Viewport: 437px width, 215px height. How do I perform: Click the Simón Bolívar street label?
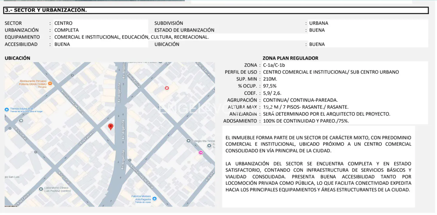tap(134, 80)
